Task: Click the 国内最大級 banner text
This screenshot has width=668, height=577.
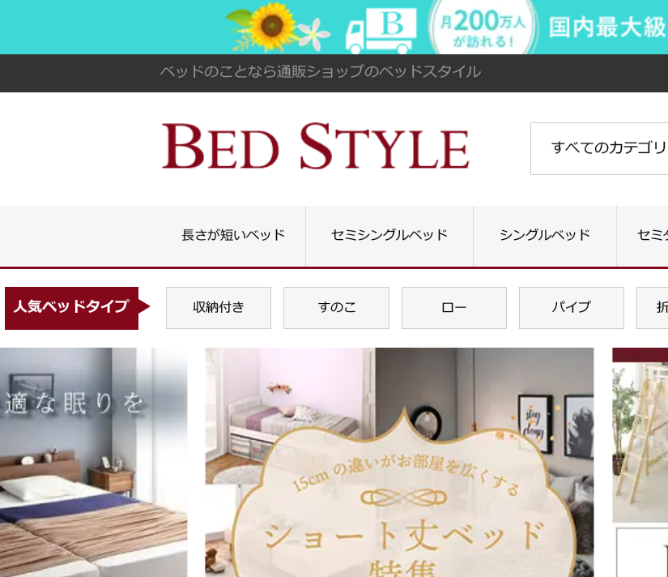Action: (607, 28)
